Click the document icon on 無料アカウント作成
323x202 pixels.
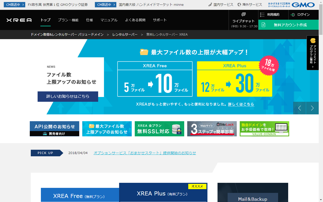263,25
